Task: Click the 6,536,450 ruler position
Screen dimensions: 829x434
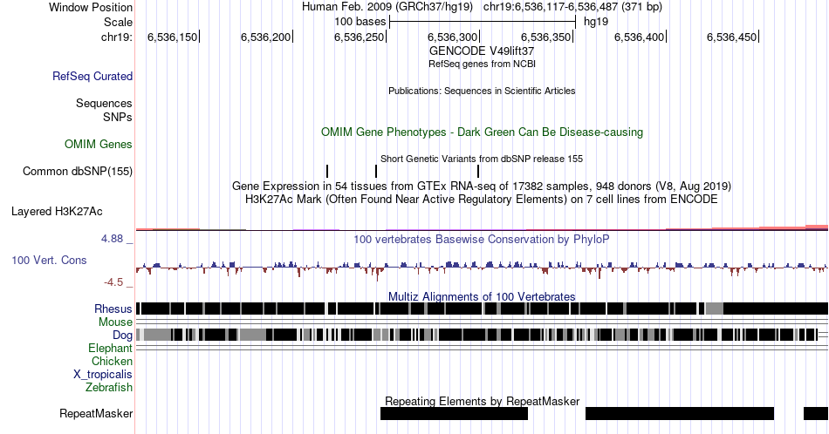Action: click(x=732, y=37)
